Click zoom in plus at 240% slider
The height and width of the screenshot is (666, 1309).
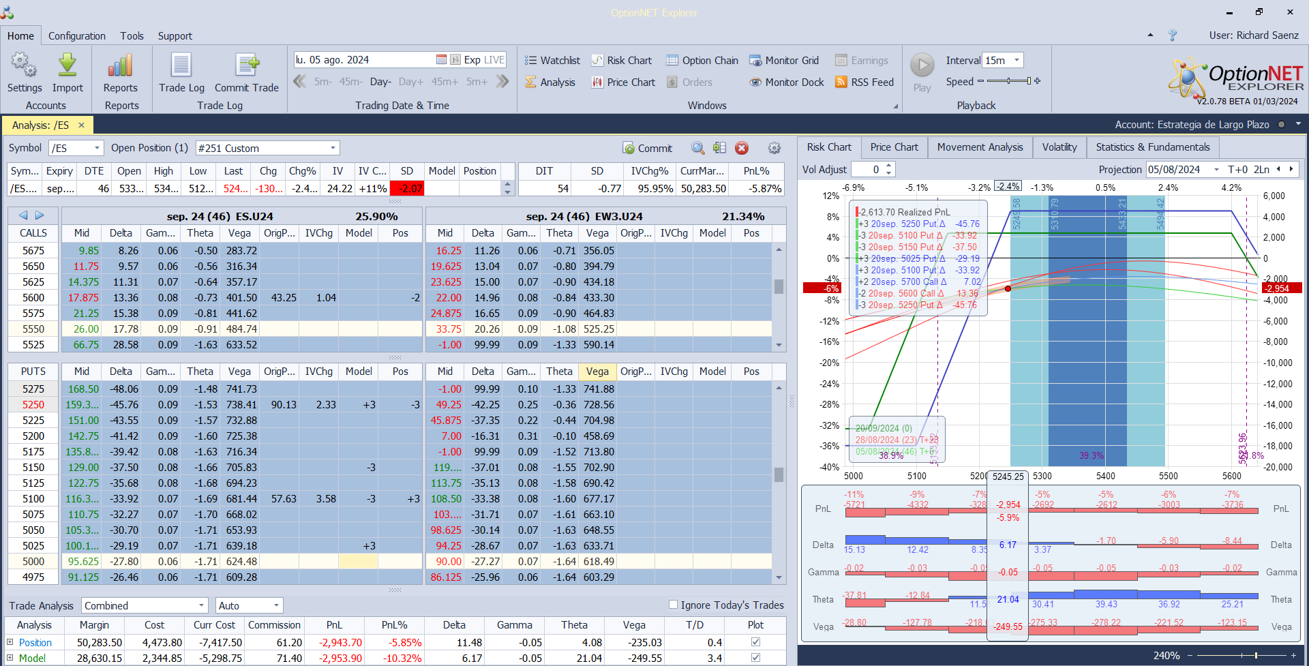tap(1293, 655)
